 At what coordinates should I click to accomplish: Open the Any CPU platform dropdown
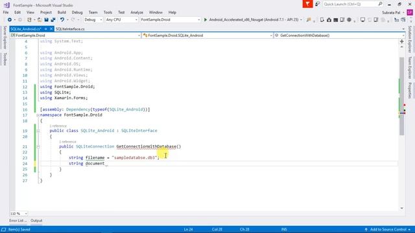point(121,20)
